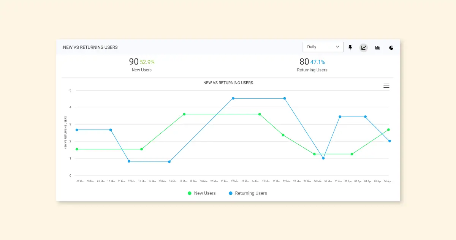Open the Daily interval dropdown
Image resolution: width=456 pixels, height=240 pixels.
[323, 47]
